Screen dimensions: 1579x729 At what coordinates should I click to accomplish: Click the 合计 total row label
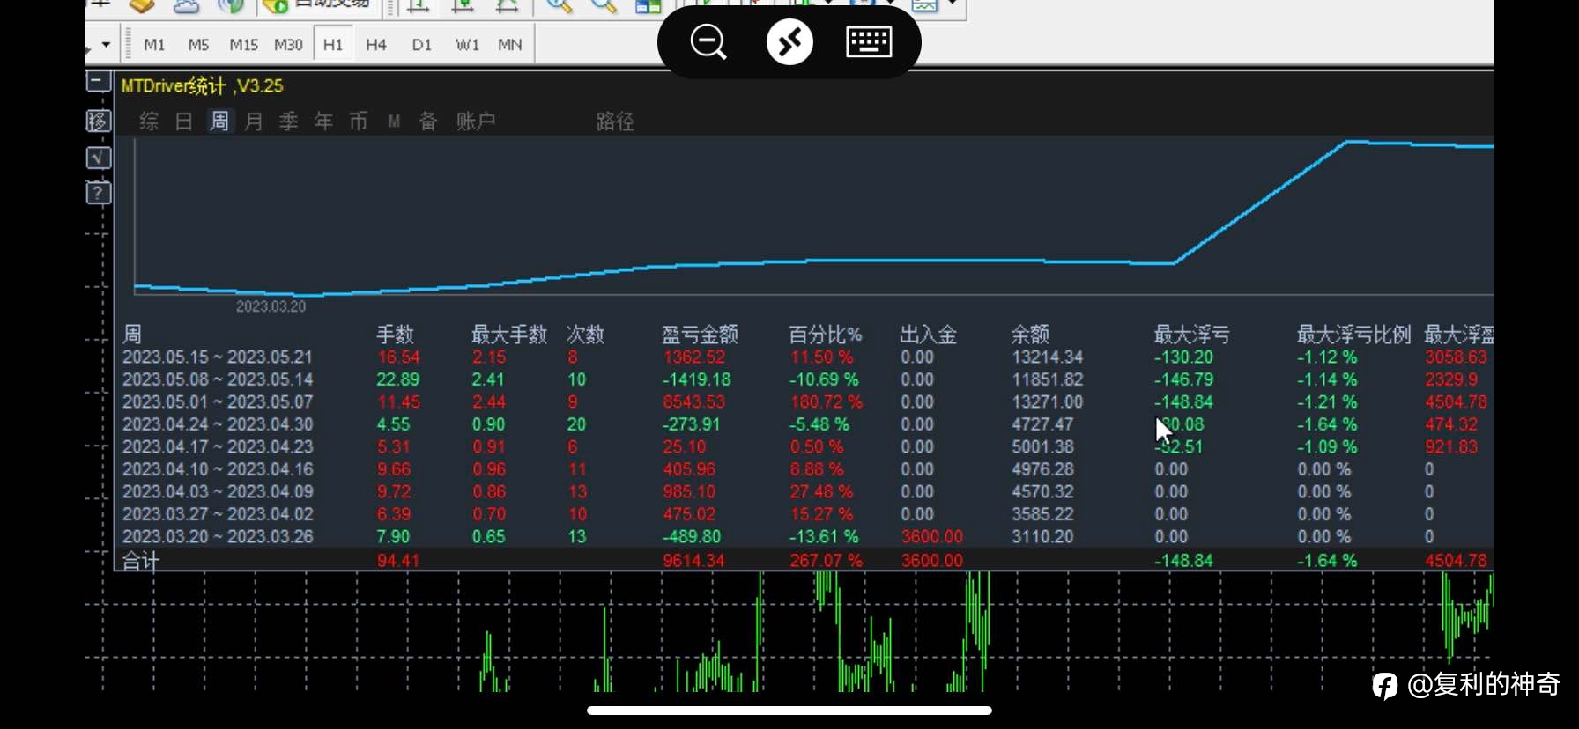(x=141, y=561)
